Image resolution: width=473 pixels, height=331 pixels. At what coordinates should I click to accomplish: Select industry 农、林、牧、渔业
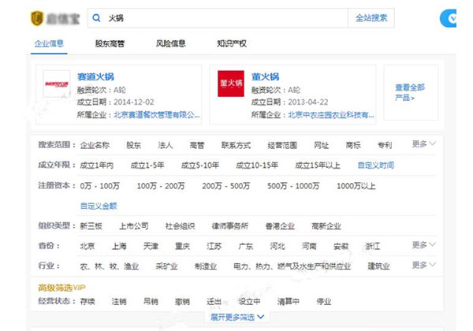point(110,266)
